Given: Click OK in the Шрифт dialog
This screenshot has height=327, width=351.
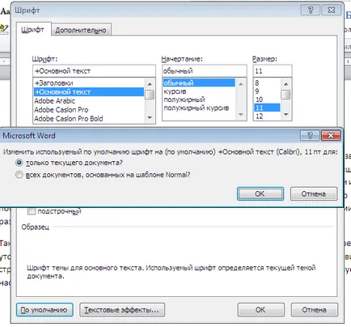Looking at the screenshot, I should pyautogui.click(x=260, y=310).
